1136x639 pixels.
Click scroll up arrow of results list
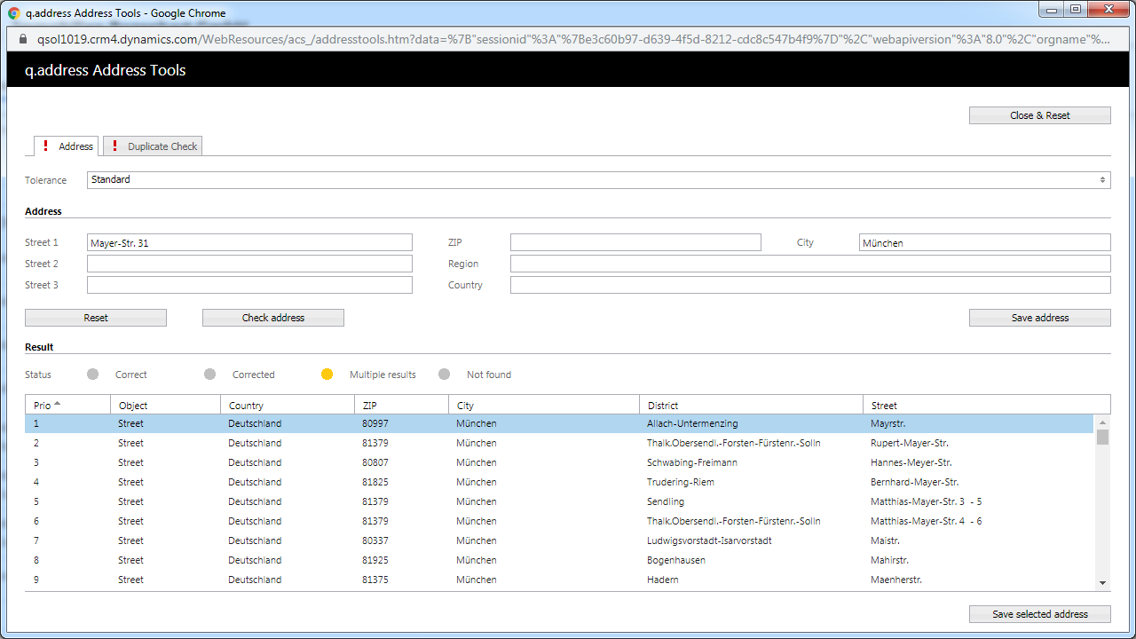pos(1102,422)
